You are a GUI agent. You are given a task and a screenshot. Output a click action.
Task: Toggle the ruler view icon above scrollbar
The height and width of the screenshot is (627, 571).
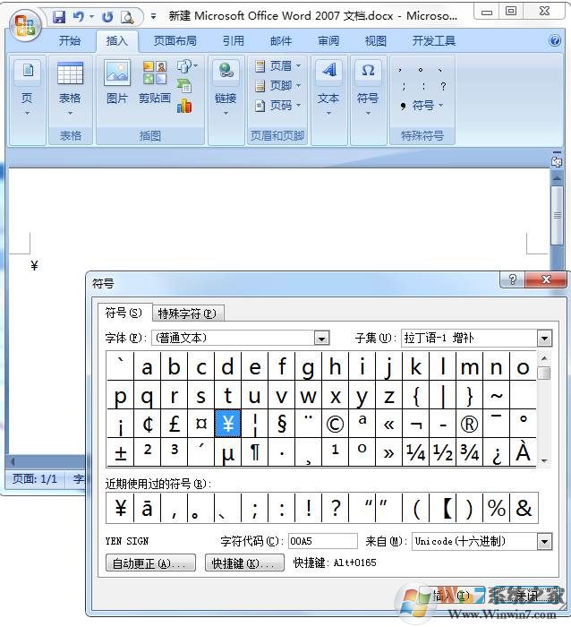557,160
